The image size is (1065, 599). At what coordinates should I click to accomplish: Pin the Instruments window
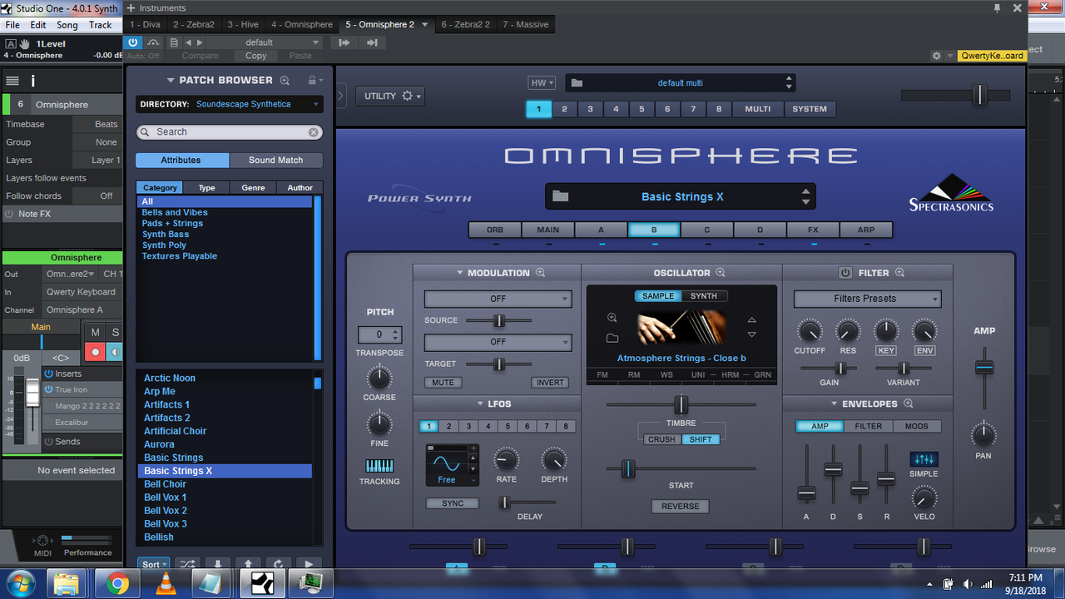tap(998, 7)
